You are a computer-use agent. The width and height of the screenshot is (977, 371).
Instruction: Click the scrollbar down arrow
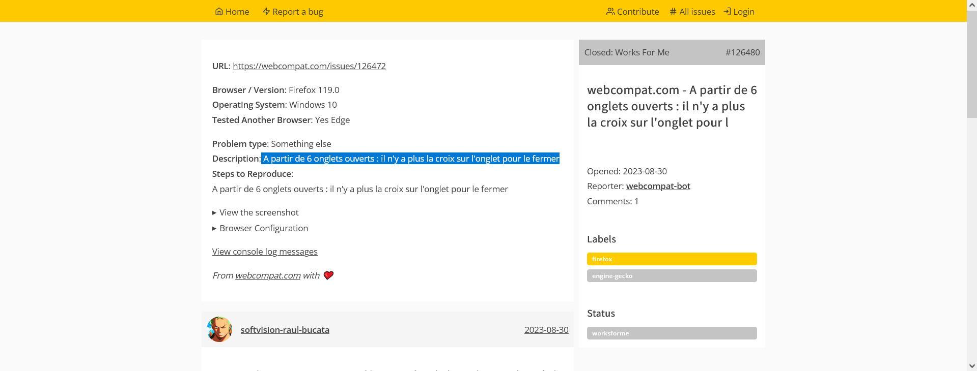[x=971, y=366]
